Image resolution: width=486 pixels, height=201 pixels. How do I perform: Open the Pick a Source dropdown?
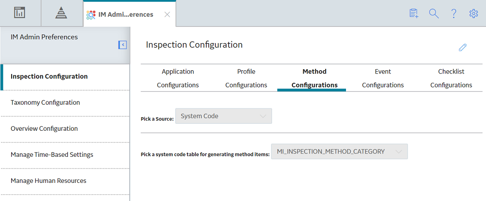click(x=224, y=116)
